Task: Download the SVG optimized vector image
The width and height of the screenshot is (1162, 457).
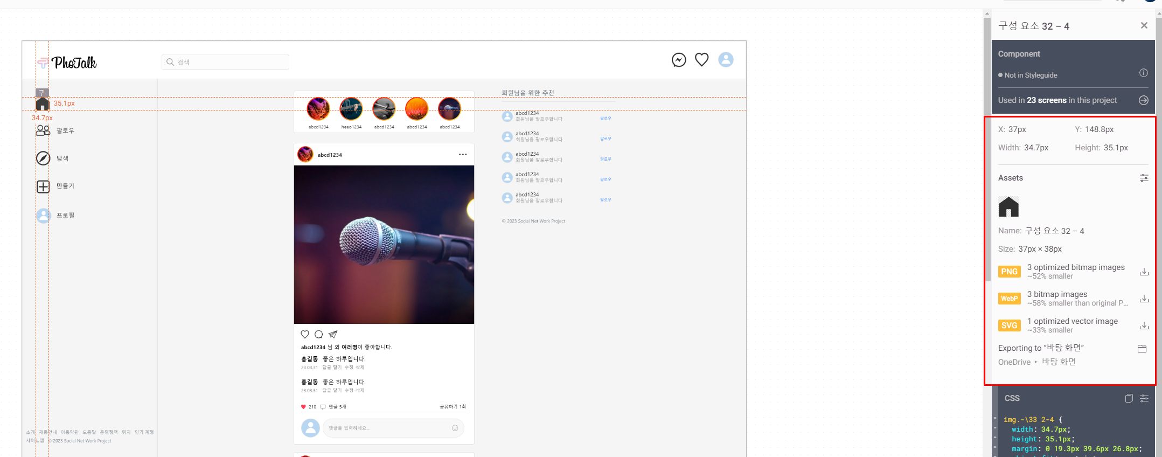Action: tap(1144, 326)
